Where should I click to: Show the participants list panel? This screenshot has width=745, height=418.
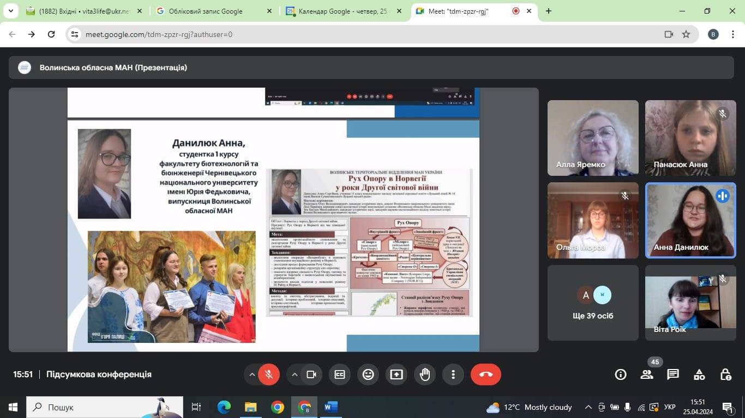[x=647, y=374]
